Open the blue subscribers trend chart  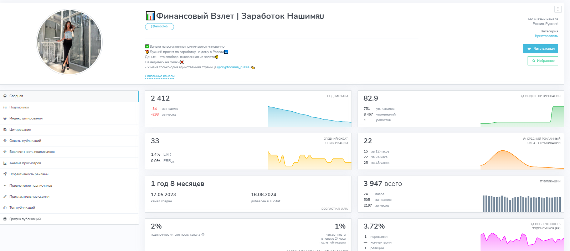(x=309, y=116)
